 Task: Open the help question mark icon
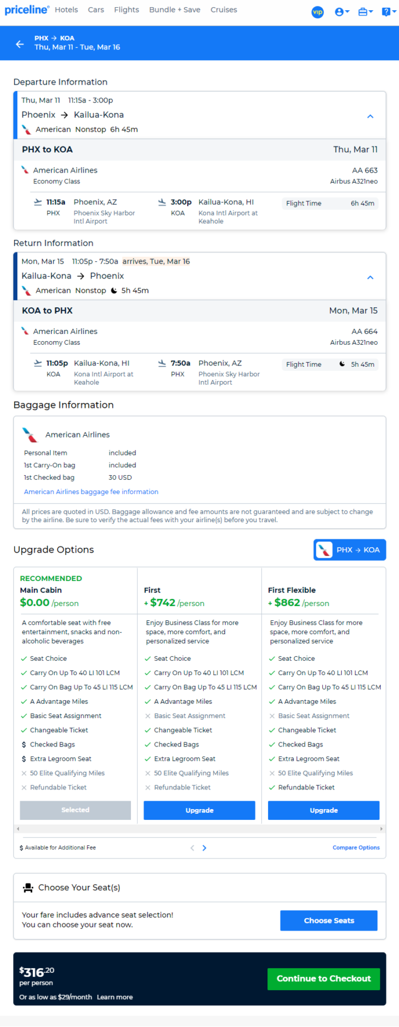point(388,12)
